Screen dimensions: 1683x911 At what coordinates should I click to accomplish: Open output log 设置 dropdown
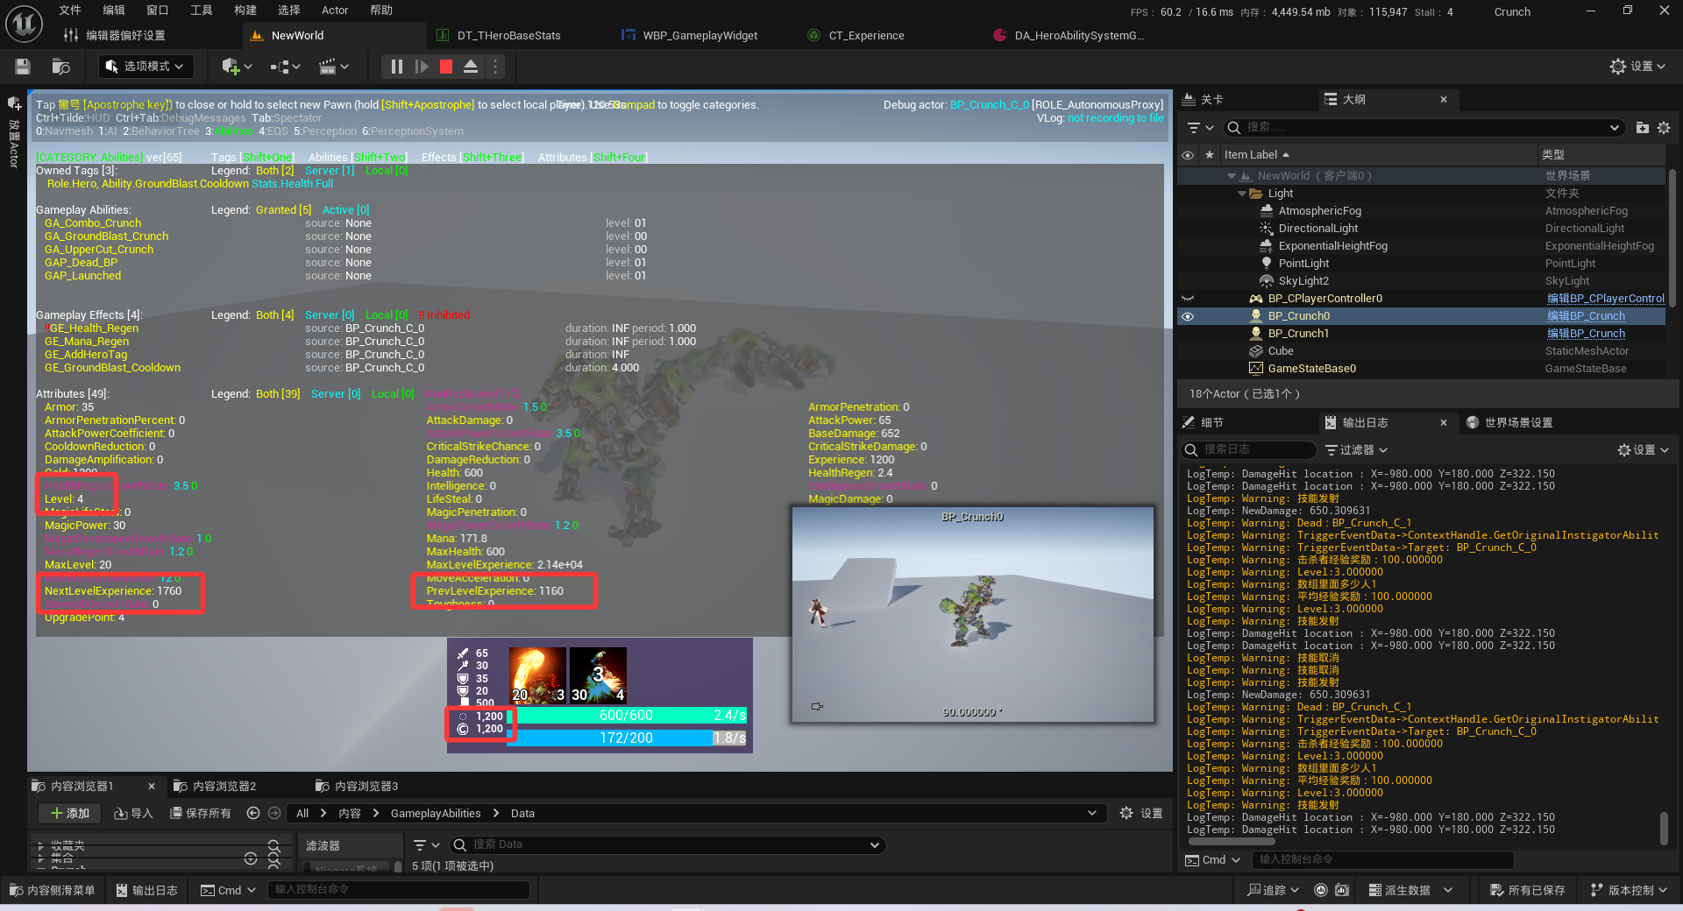coord(1643,450)
